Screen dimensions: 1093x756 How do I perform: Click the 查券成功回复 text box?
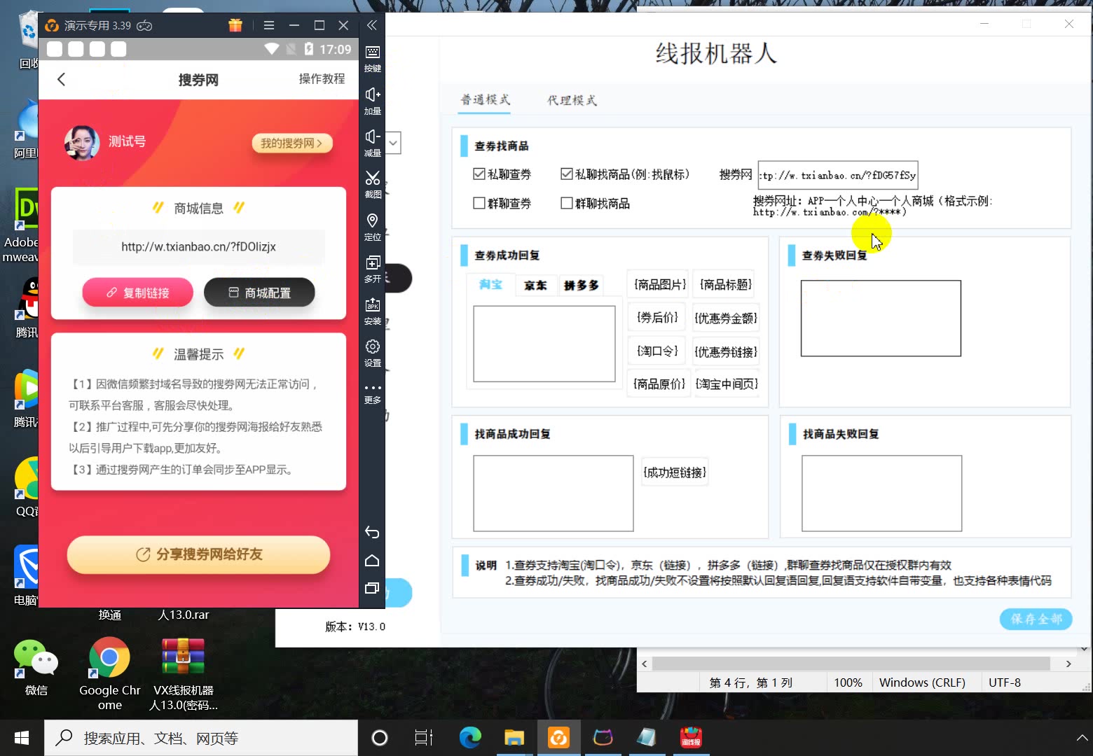544,344
